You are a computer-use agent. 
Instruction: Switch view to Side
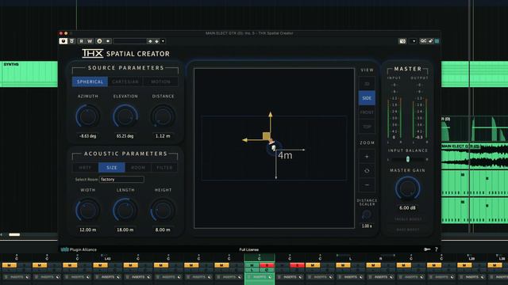[367, 98]
